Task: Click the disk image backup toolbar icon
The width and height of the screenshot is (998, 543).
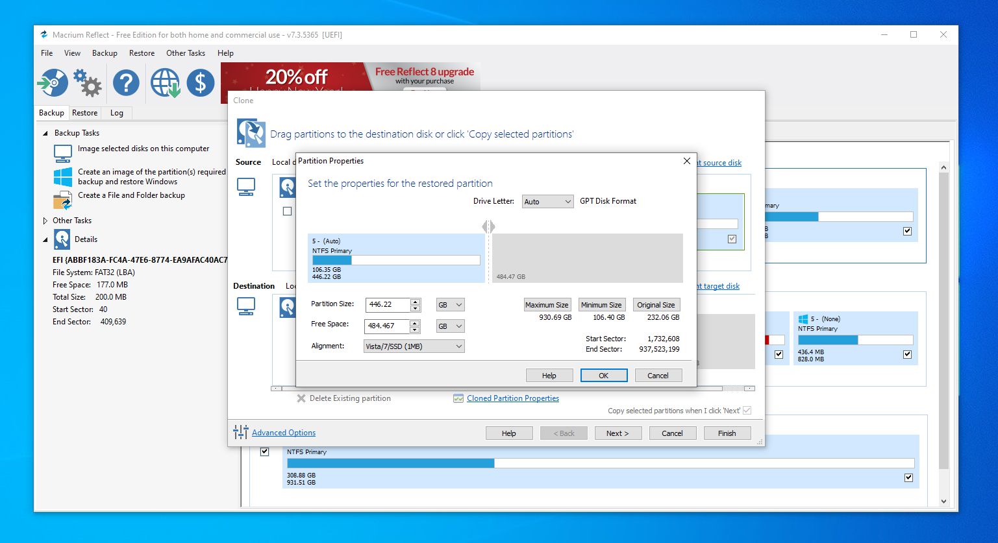Action: pyautogui.click(x=52, y=83)
